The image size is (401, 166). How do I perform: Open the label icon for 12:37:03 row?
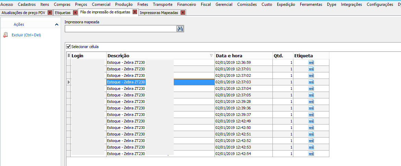pyautogui.click(x=311, y=82)
